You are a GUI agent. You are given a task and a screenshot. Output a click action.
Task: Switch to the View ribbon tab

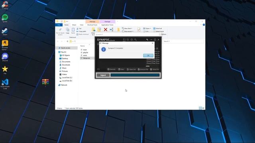[82, 25]
